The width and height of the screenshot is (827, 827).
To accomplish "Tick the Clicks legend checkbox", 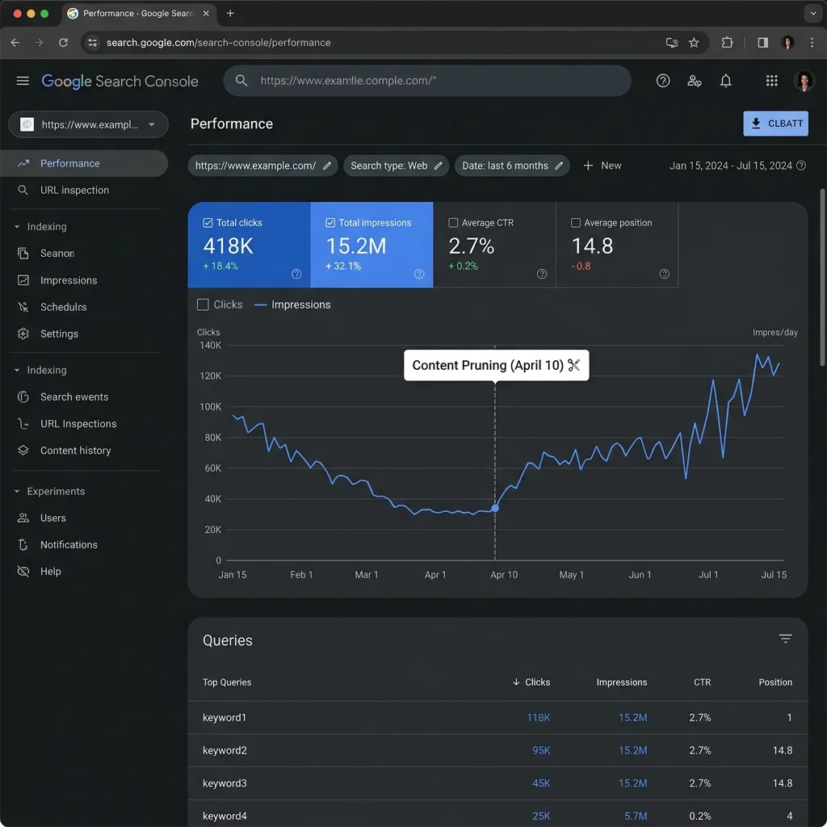I will [203, 304].
